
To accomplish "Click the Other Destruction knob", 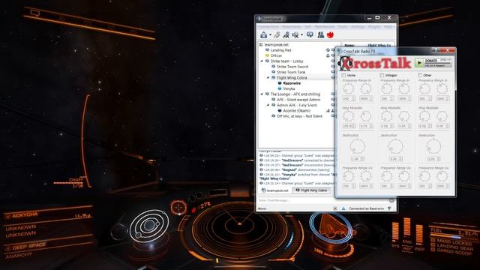I will (x=433, y=146).
